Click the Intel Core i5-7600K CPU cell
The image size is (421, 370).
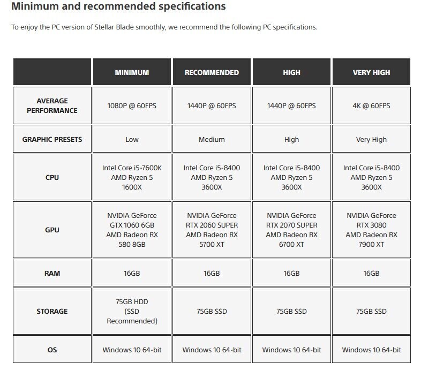tap(132, 177)
